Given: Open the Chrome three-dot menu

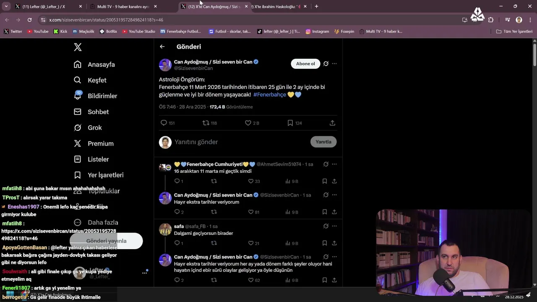Looking at the screenshot, I should tap(529, 20).
